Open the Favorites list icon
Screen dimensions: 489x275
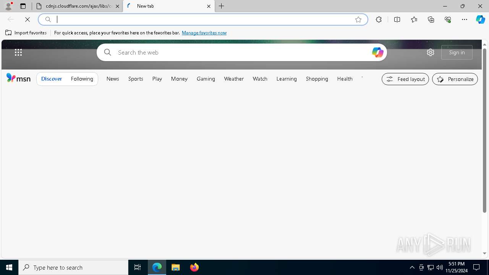[414, 19]
